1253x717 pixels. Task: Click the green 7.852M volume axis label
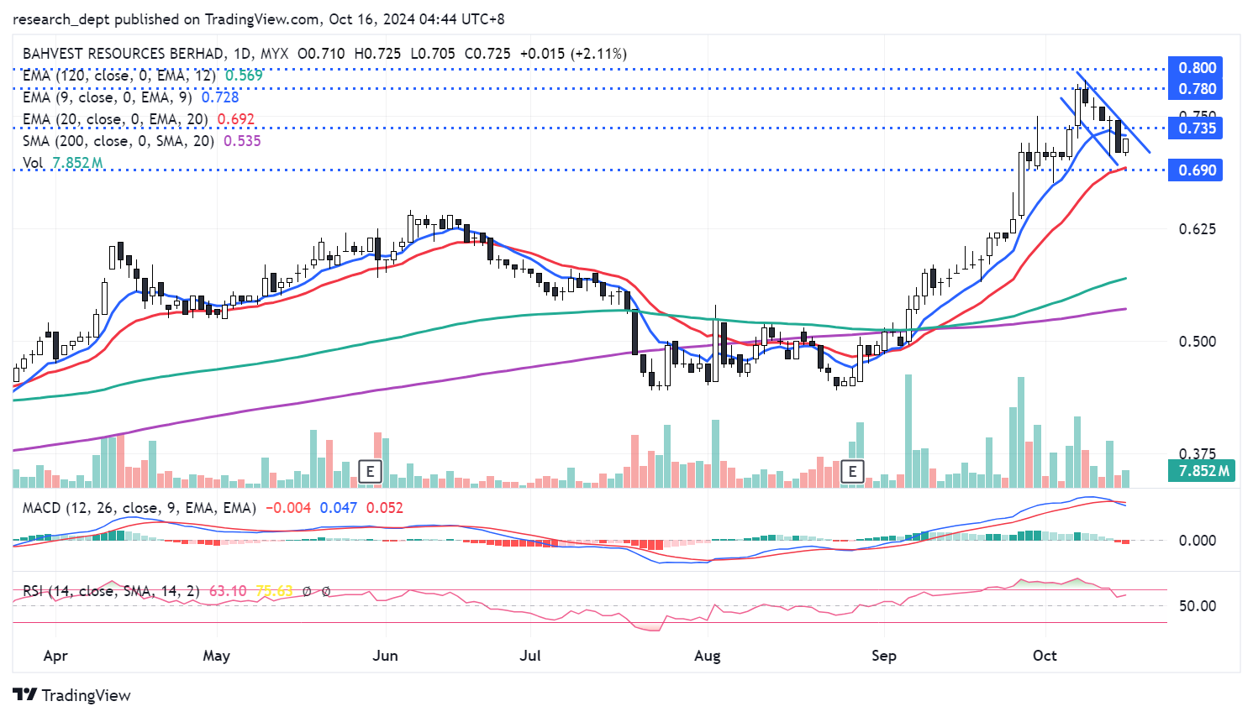1203,471
